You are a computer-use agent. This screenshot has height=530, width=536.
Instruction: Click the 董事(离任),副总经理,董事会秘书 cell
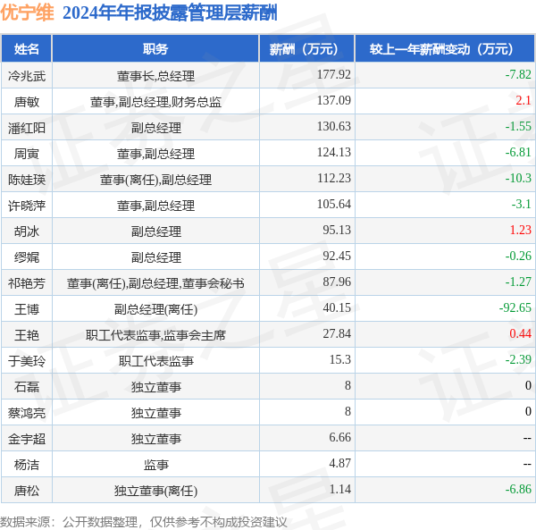point(155,283)
